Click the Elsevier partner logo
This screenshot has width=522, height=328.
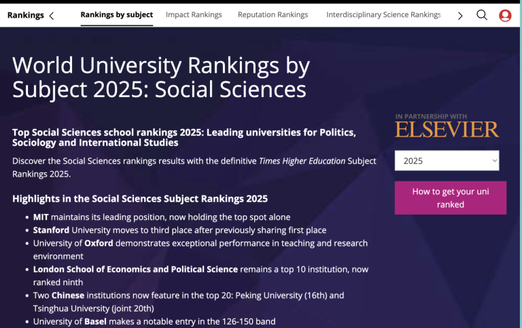[447, 129]
